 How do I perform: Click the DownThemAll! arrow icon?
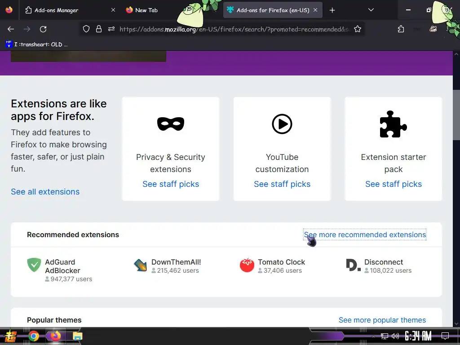(141, 265)
